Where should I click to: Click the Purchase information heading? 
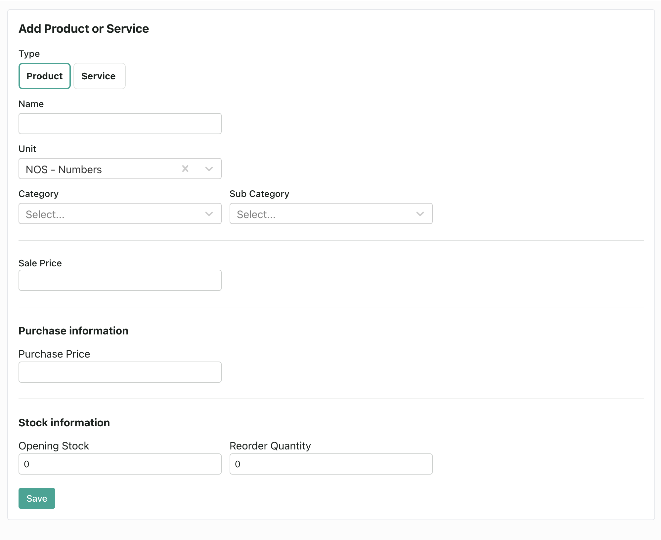tap(73, 330)
